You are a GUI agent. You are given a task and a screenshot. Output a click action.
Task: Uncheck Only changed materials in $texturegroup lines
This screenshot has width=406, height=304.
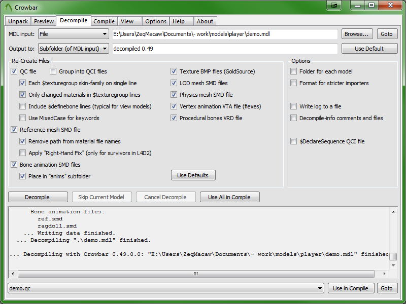22,95
